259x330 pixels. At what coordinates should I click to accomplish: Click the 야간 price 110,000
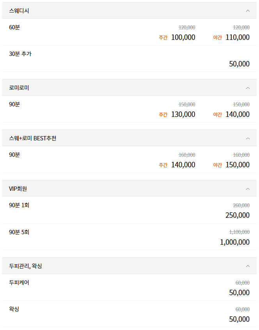point(236,38)
